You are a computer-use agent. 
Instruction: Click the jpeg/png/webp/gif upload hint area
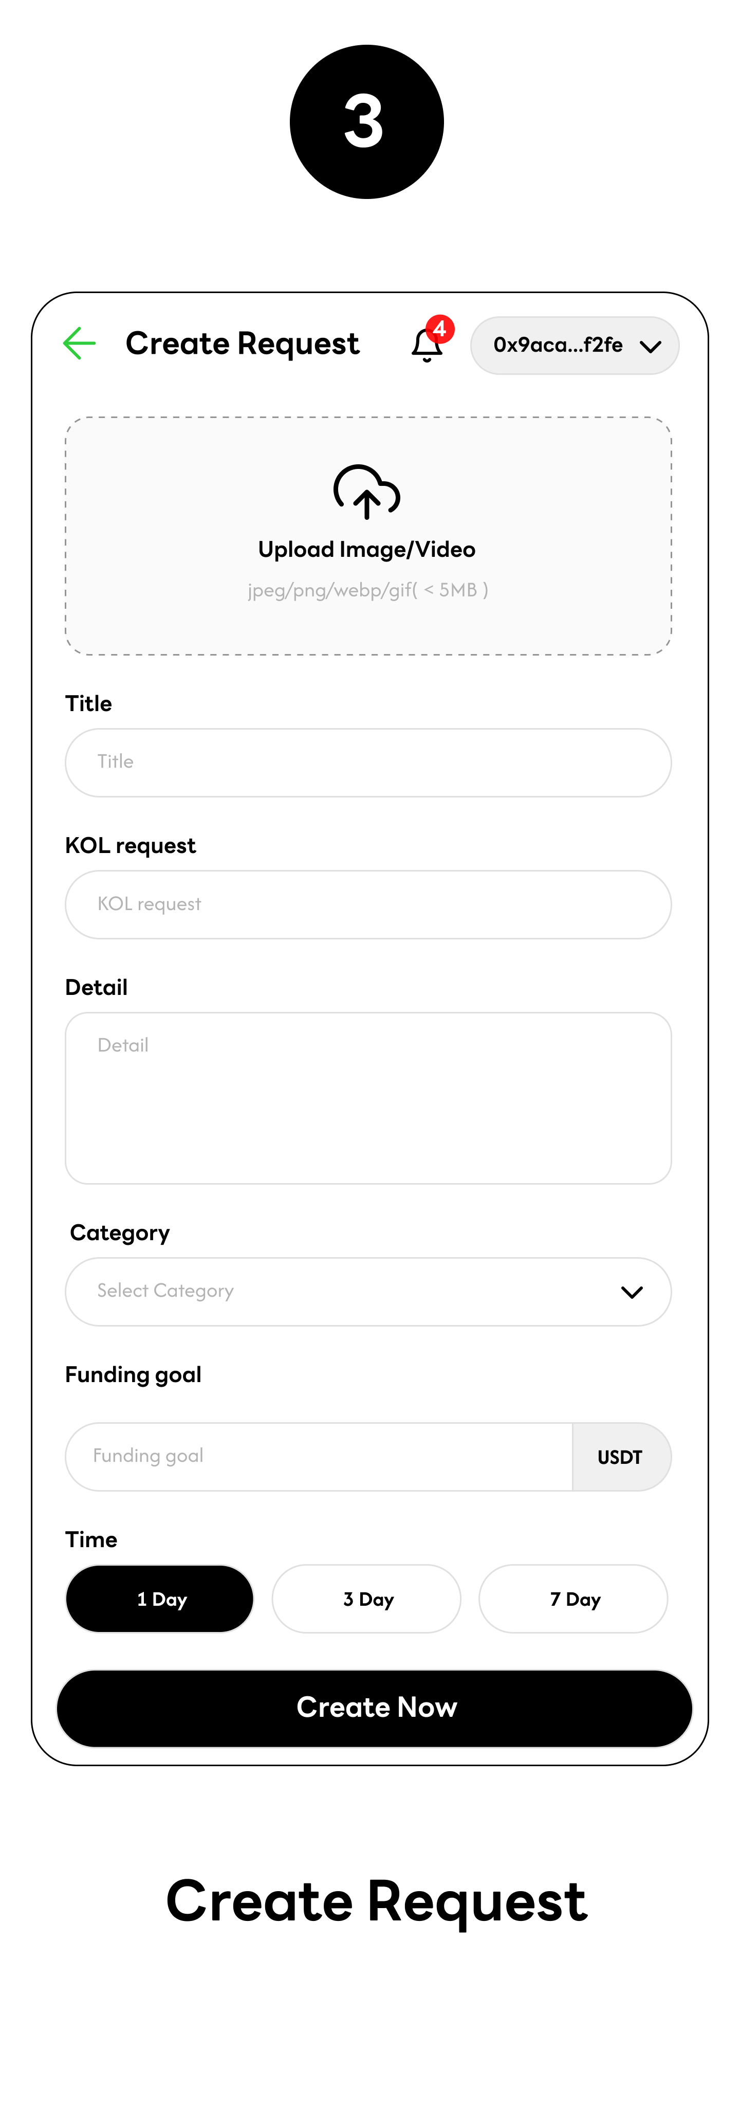pos(368,590)
